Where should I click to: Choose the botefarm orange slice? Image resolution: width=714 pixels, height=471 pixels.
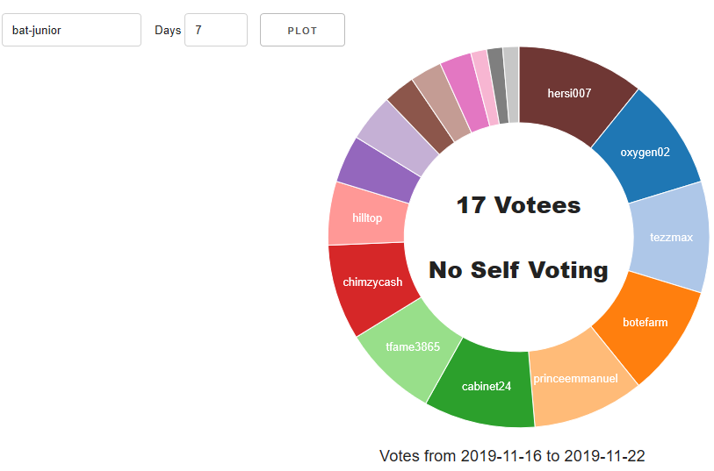[x=645, y=323]
